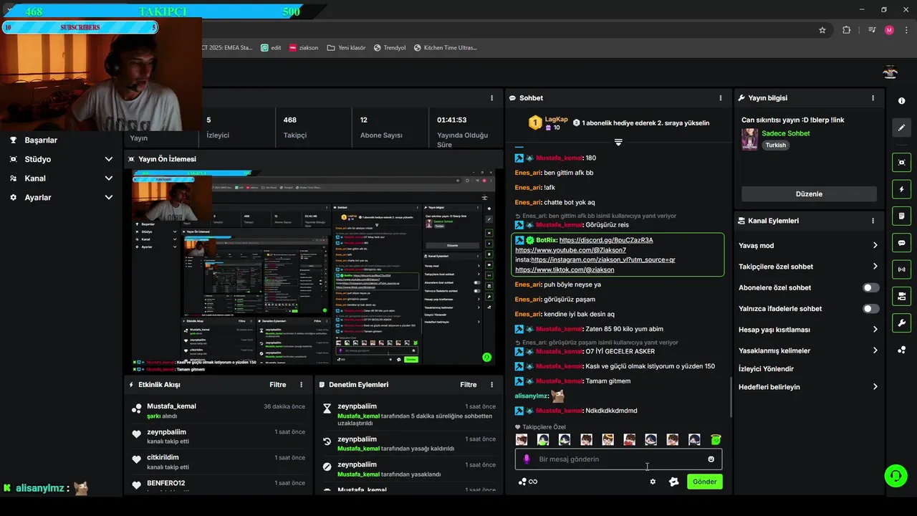
Task: Click the chat panel scrollbar
Action: [x=730, y=397]
